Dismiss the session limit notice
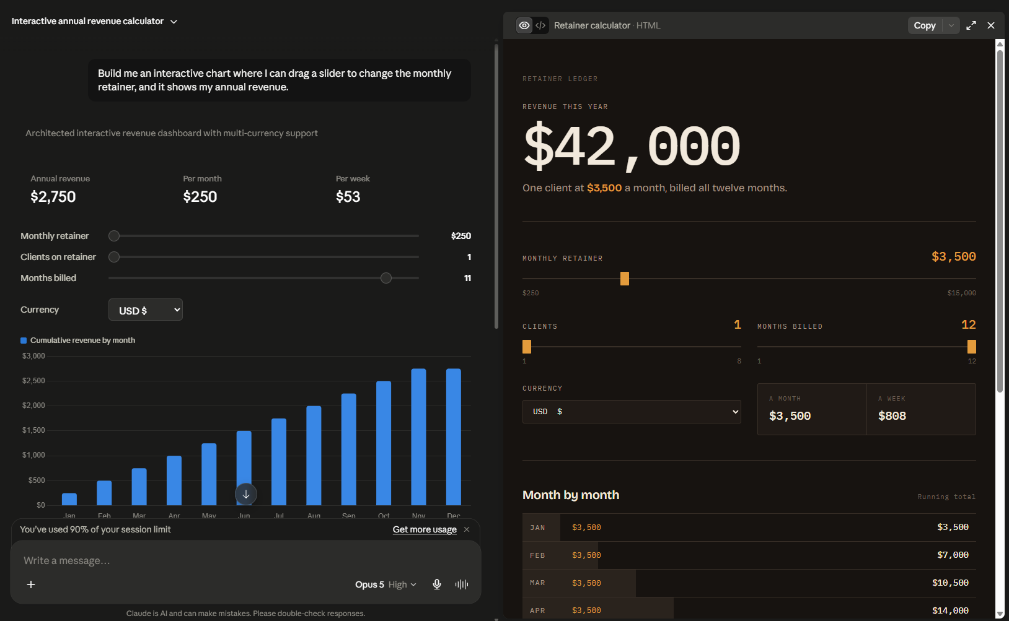 point(467,529)
